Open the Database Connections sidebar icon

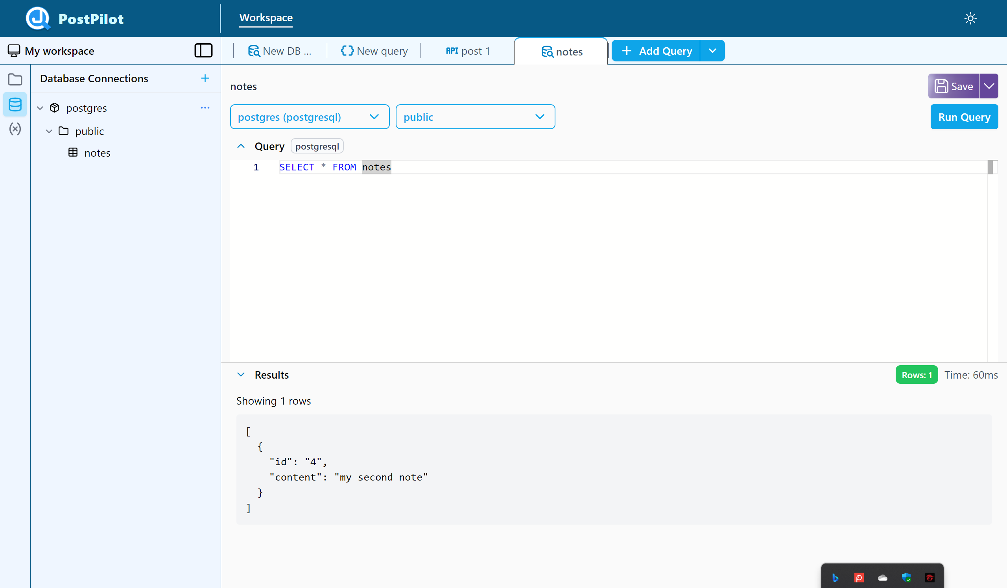[x=15, y=105]
